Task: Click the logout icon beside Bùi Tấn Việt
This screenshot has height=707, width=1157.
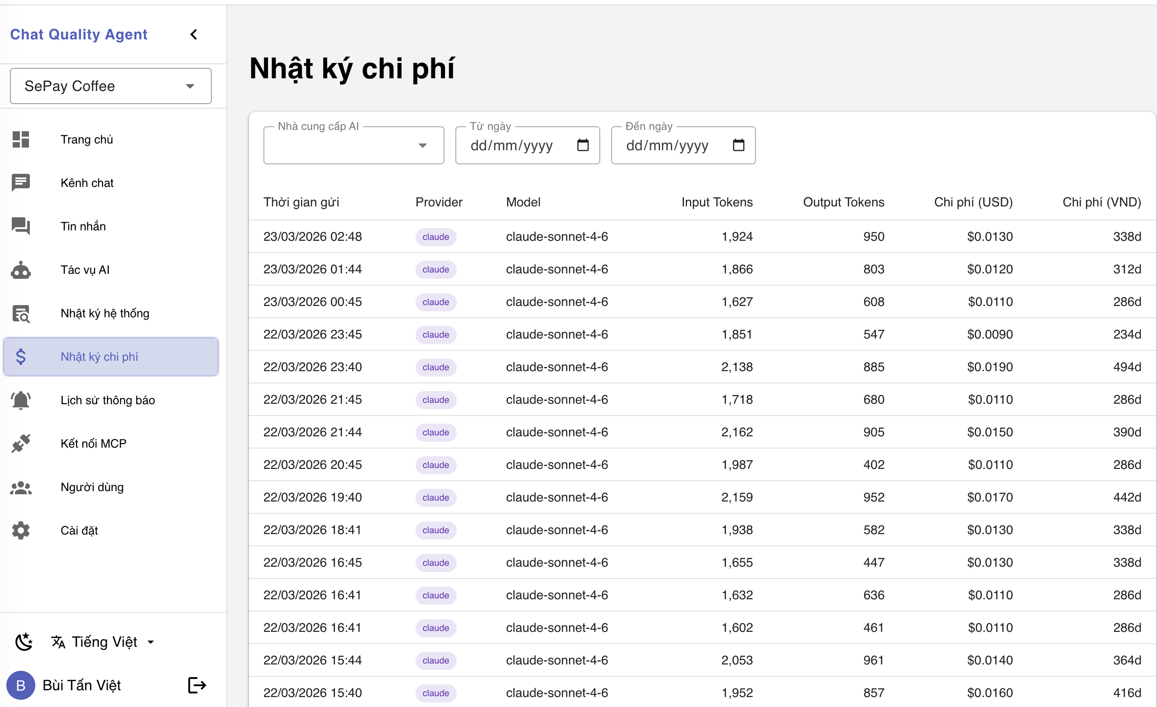Action: click(197, 685)
